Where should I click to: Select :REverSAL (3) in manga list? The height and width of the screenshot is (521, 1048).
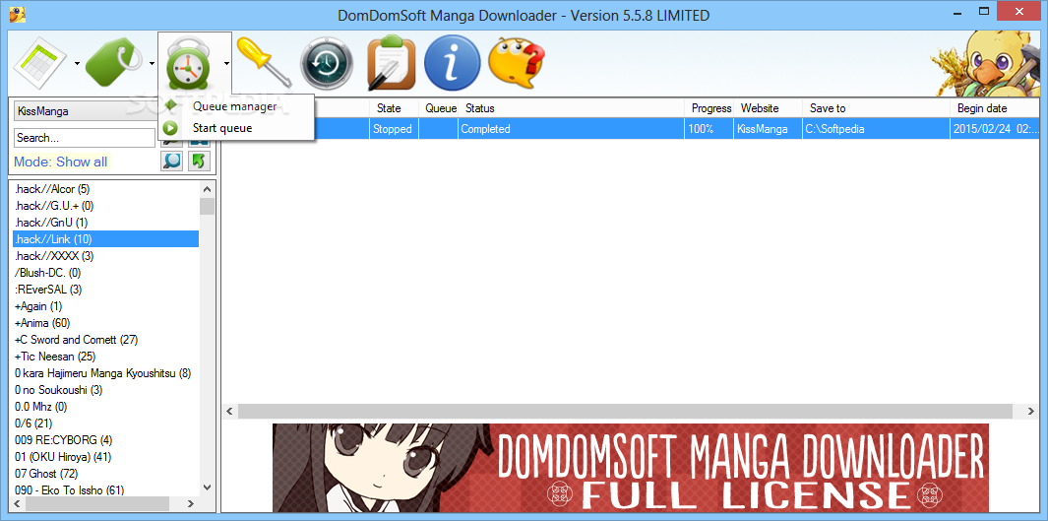pyautogui.click(x=105, y=290)
